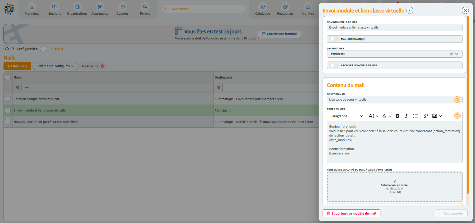This screenshot has height=223, width=475.
Task: Clear the Participant recipient selection
Action: pyautogui.click(x=451, y=54)
